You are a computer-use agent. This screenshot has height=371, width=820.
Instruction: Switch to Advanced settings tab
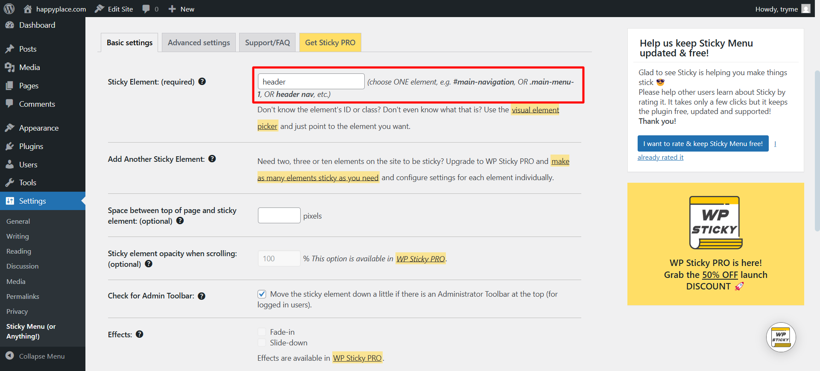tap(199, 42)
